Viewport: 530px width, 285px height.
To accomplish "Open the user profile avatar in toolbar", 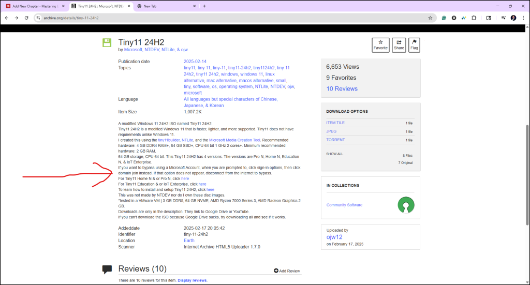I will click(x=513, y=18).
